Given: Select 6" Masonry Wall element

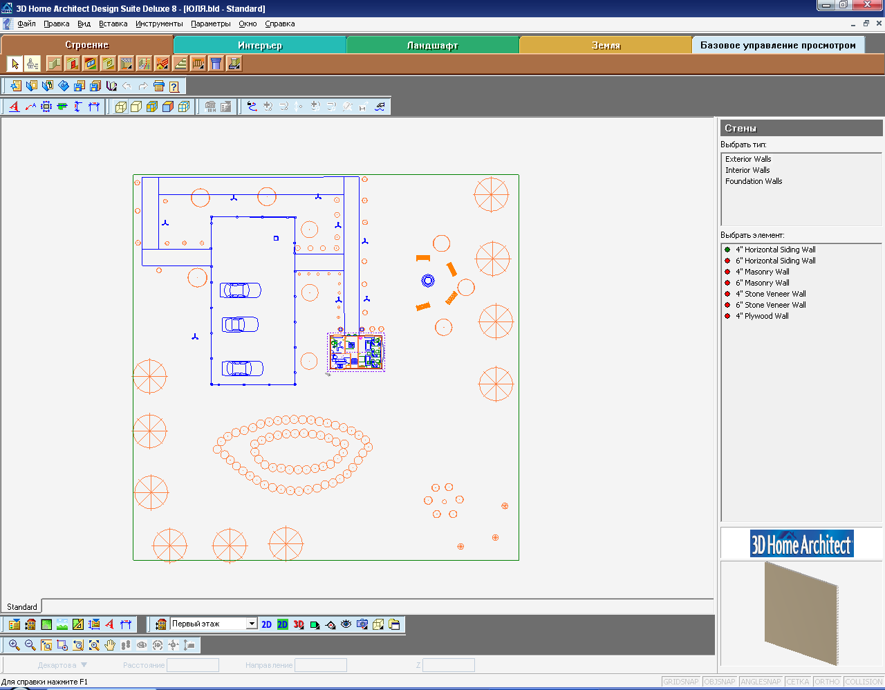Looking at the screenshot, I should 763,283.
